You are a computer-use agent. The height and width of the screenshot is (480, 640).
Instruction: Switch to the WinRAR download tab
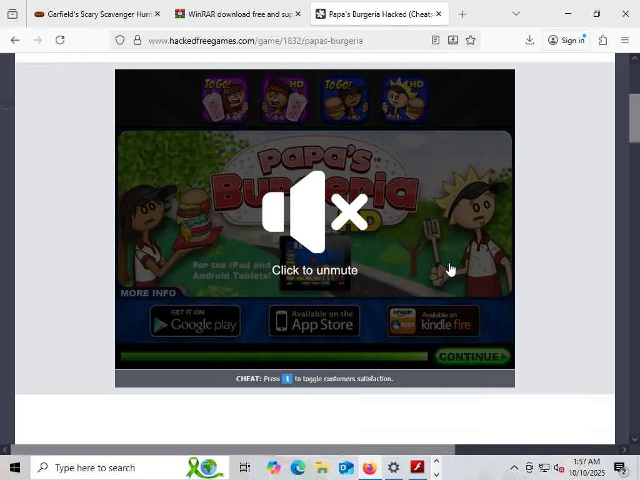[x=239, y=14]
